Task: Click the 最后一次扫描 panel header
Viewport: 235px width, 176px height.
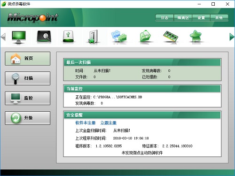Action: tap(142, 62)
